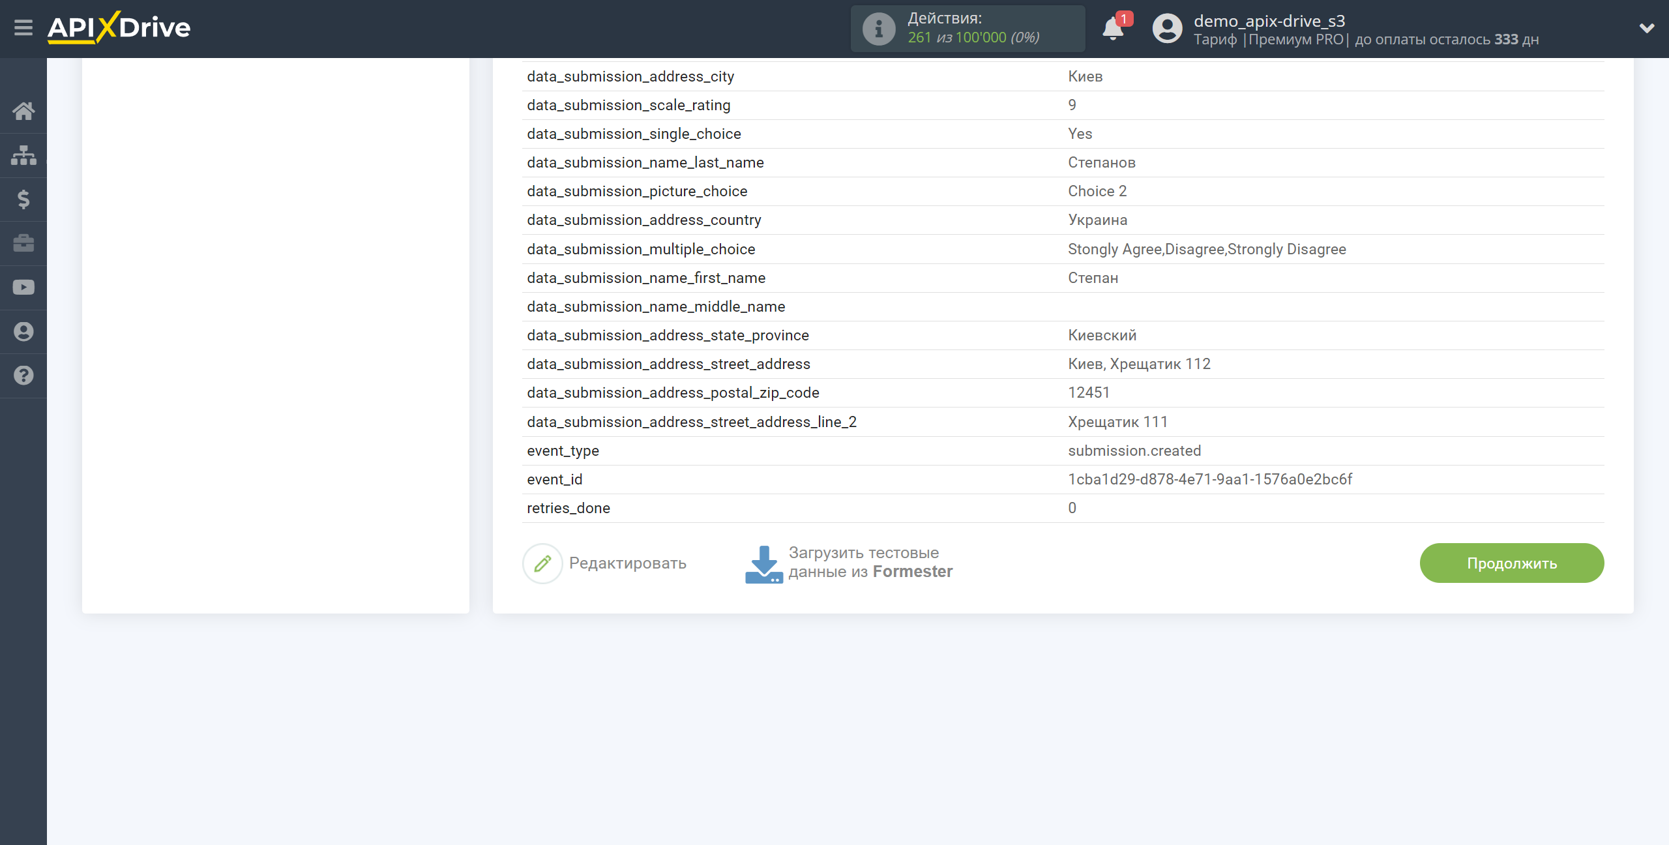The width and height of the screenshot is (1669, 845).
Task: Select data_submission_address_city field name
Action: [630, 77]
